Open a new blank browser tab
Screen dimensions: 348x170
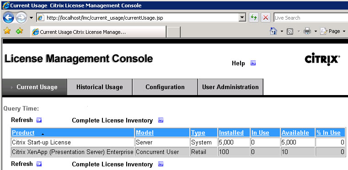coord(173,32)
